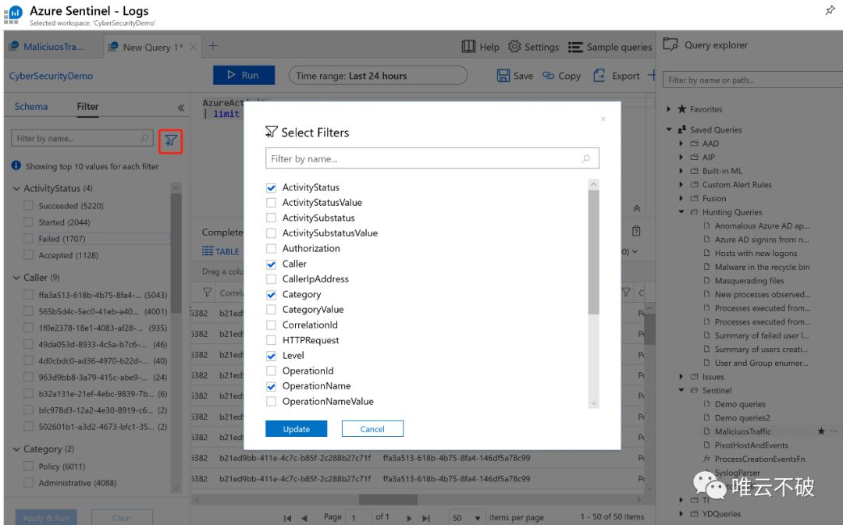This screenshot has height=525, width=843.
Task: Switch to the MaliciuosTra... query tab
Action: pos(53,47)
